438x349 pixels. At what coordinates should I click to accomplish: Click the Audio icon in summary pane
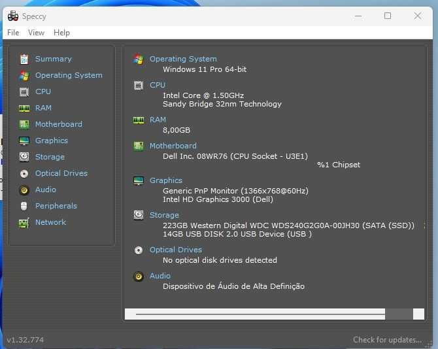(x=139, y=276)
